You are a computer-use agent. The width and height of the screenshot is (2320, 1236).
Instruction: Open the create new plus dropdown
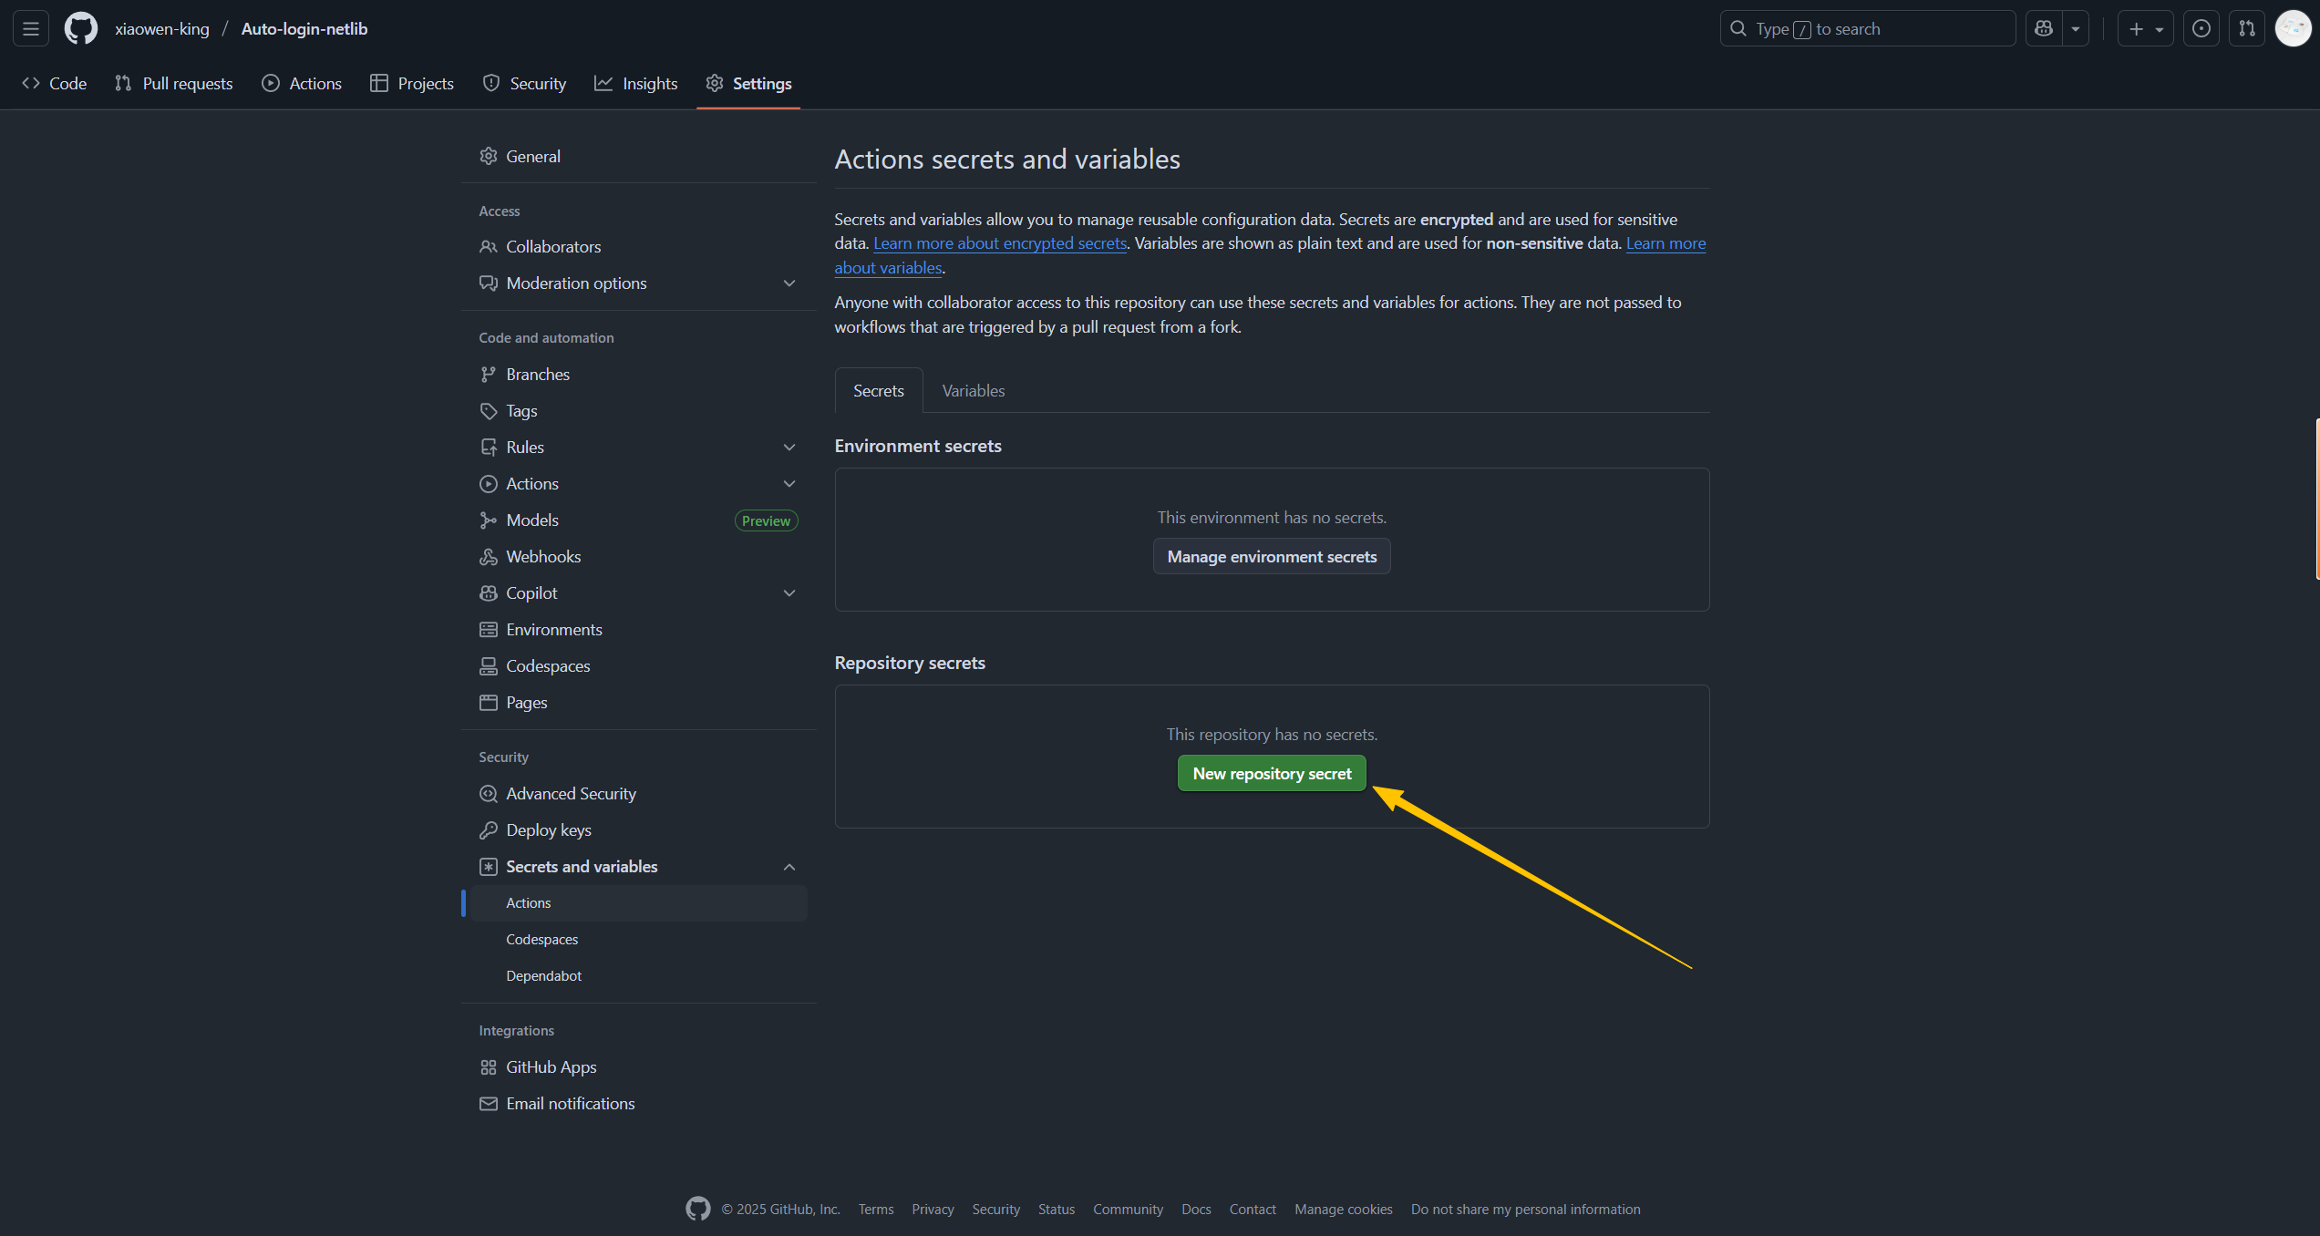click(x=2145, y=29)
